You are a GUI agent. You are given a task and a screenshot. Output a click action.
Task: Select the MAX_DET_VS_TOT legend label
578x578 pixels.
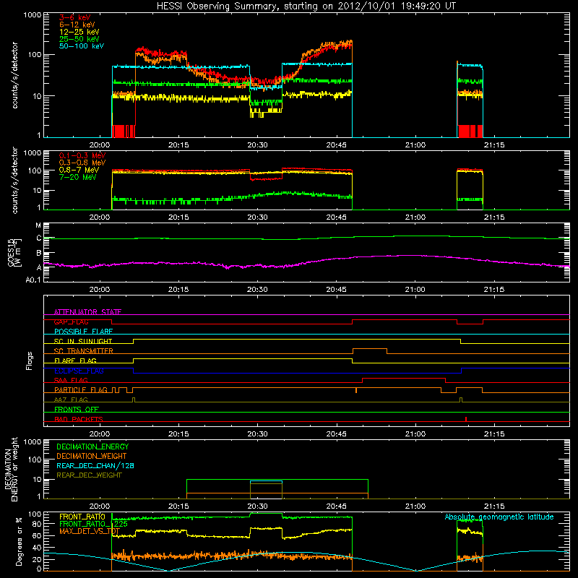90,531
